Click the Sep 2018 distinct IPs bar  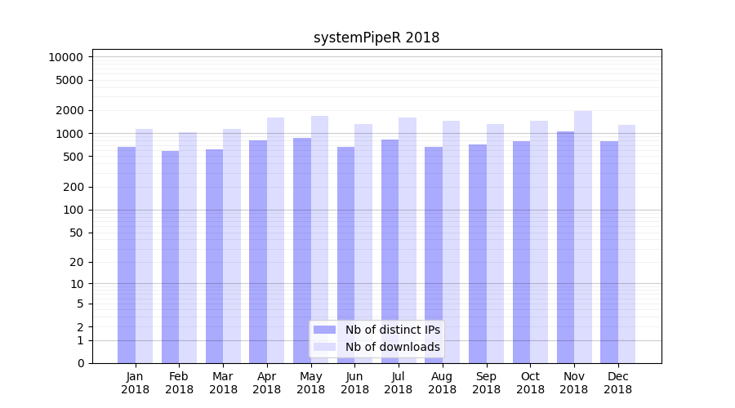coord(478,254)
